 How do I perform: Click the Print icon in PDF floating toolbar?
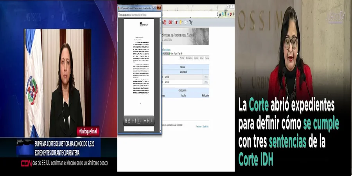pyautogui.click(x=129, y=121)
